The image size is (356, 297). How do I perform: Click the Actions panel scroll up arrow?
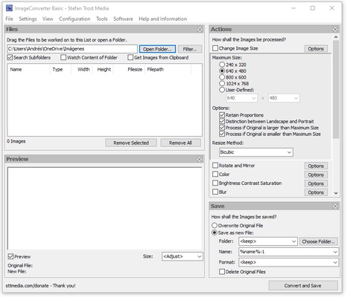[336, 37]
